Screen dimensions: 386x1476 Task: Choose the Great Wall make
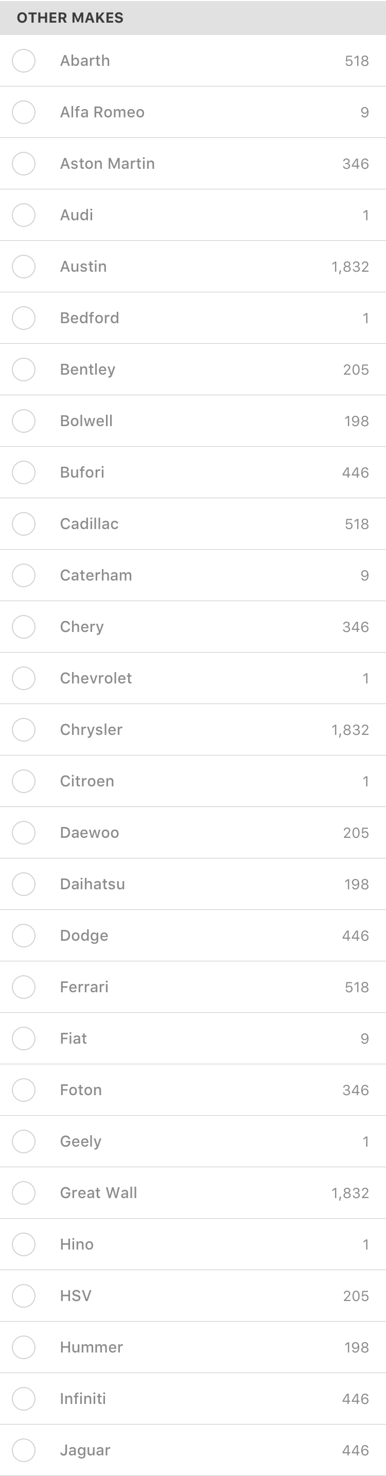click(x=193, y=1193)
